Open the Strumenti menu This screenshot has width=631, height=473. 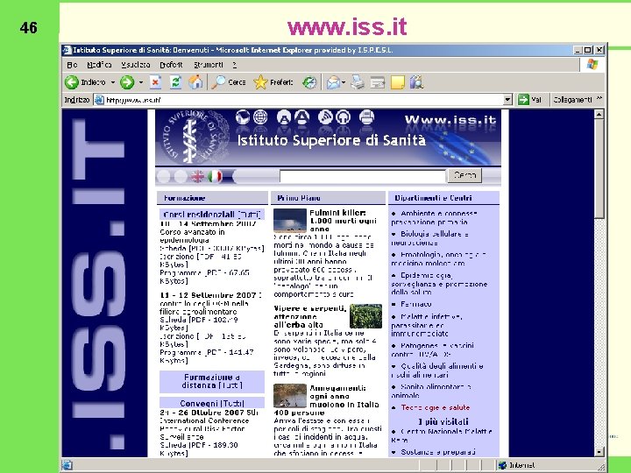coord(208,64)
